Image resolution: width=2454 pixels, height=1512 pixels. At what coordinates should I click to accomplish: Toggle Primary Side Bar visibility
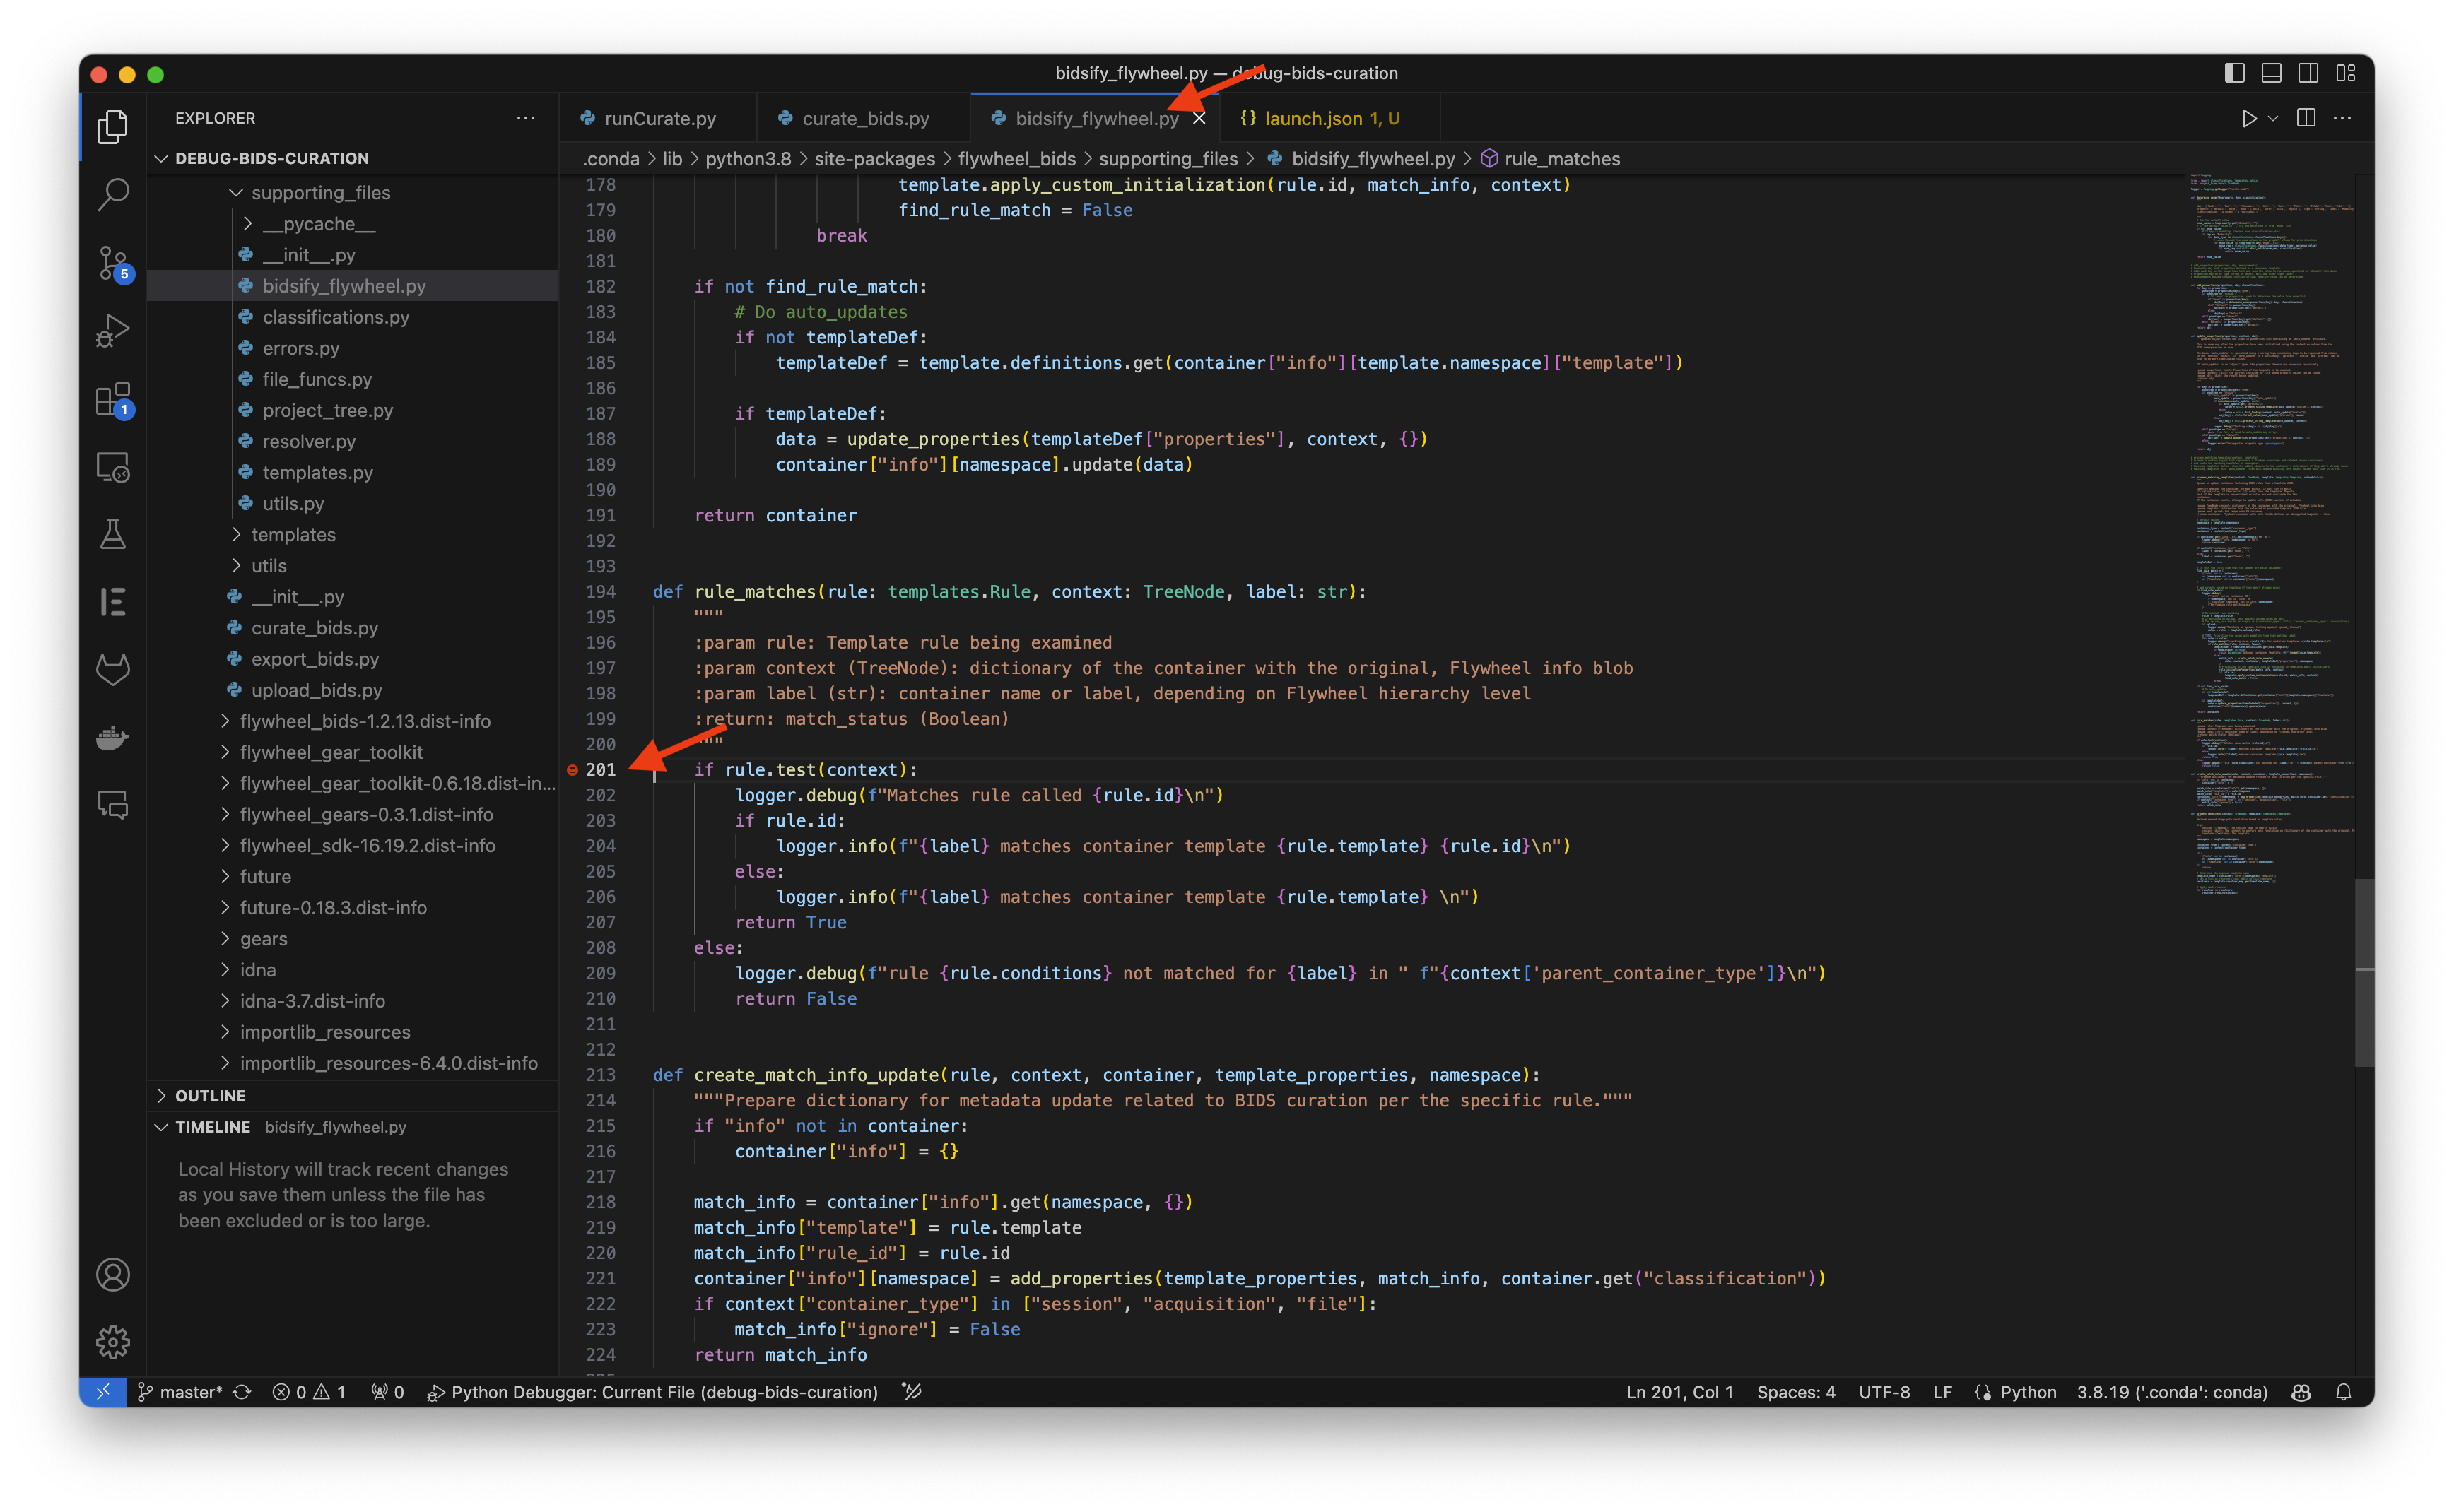click(x=2235, y=73)
